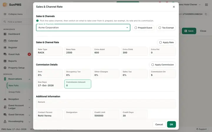
Task: Click the Guest Services chat icon
Action: pos(5,115)
